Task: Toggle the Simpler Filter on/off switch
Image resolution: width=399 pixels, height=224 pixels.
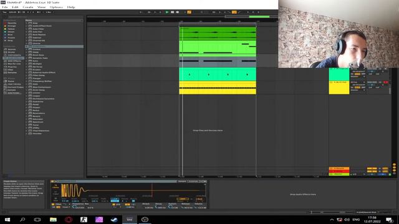Action: [53, 204]
